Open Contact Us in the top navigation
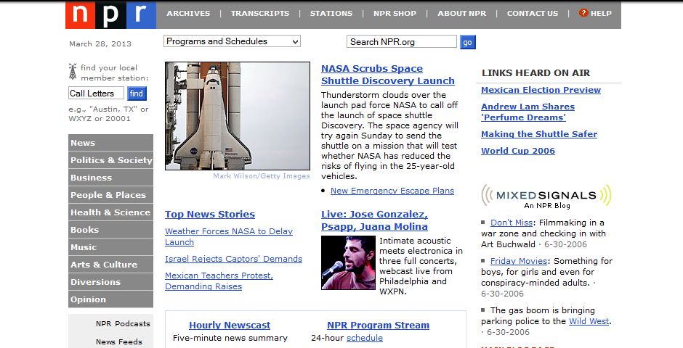Screen dimensions: 683x348 click(533, 14)
